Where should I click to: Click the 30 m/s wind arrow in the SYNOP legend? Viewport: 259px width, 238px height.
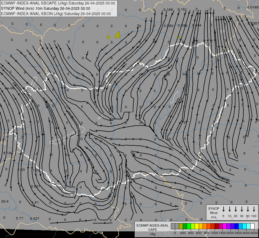[x=242, y=209]
